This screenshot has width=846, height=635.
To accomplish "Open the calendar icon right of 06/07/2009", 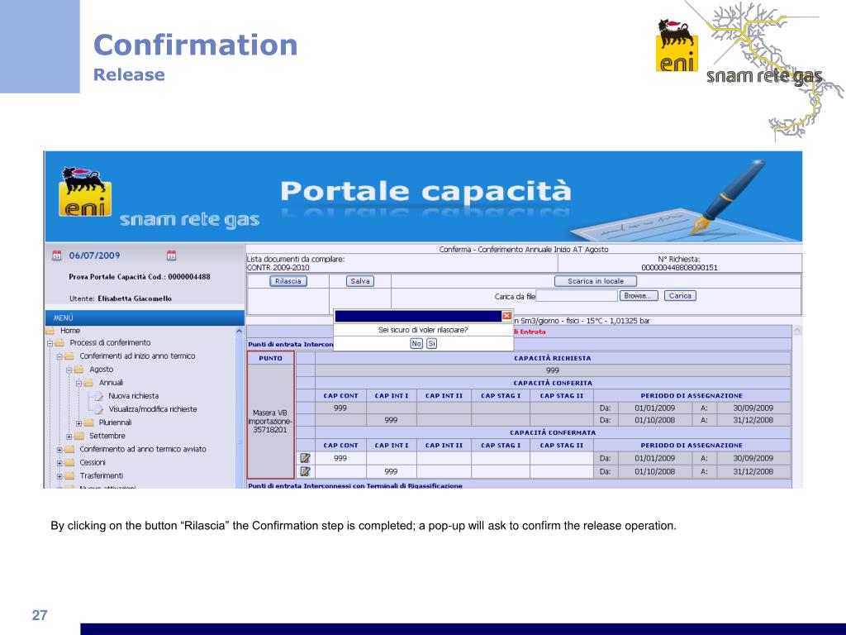I will [172, 255].
